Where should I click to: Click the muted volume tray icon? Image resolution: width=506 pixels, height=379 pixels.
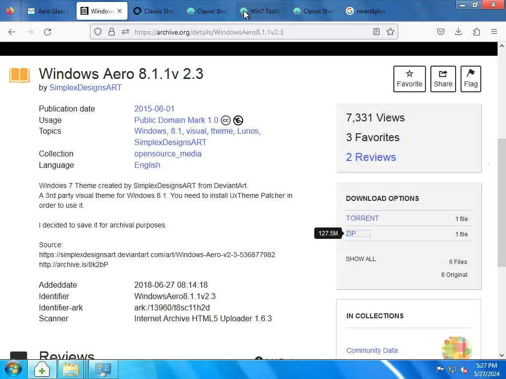464,370
